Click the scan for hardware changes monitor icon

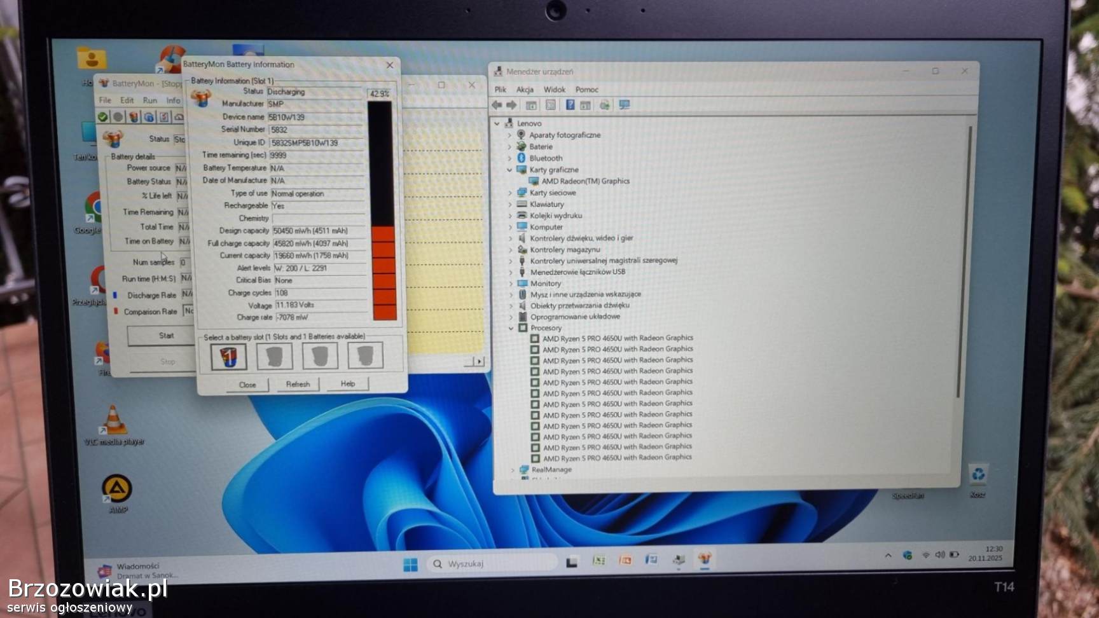click(x=625, y=105)
